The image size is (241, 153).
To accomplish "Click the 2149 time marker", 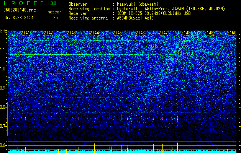I will pos(209,33).
